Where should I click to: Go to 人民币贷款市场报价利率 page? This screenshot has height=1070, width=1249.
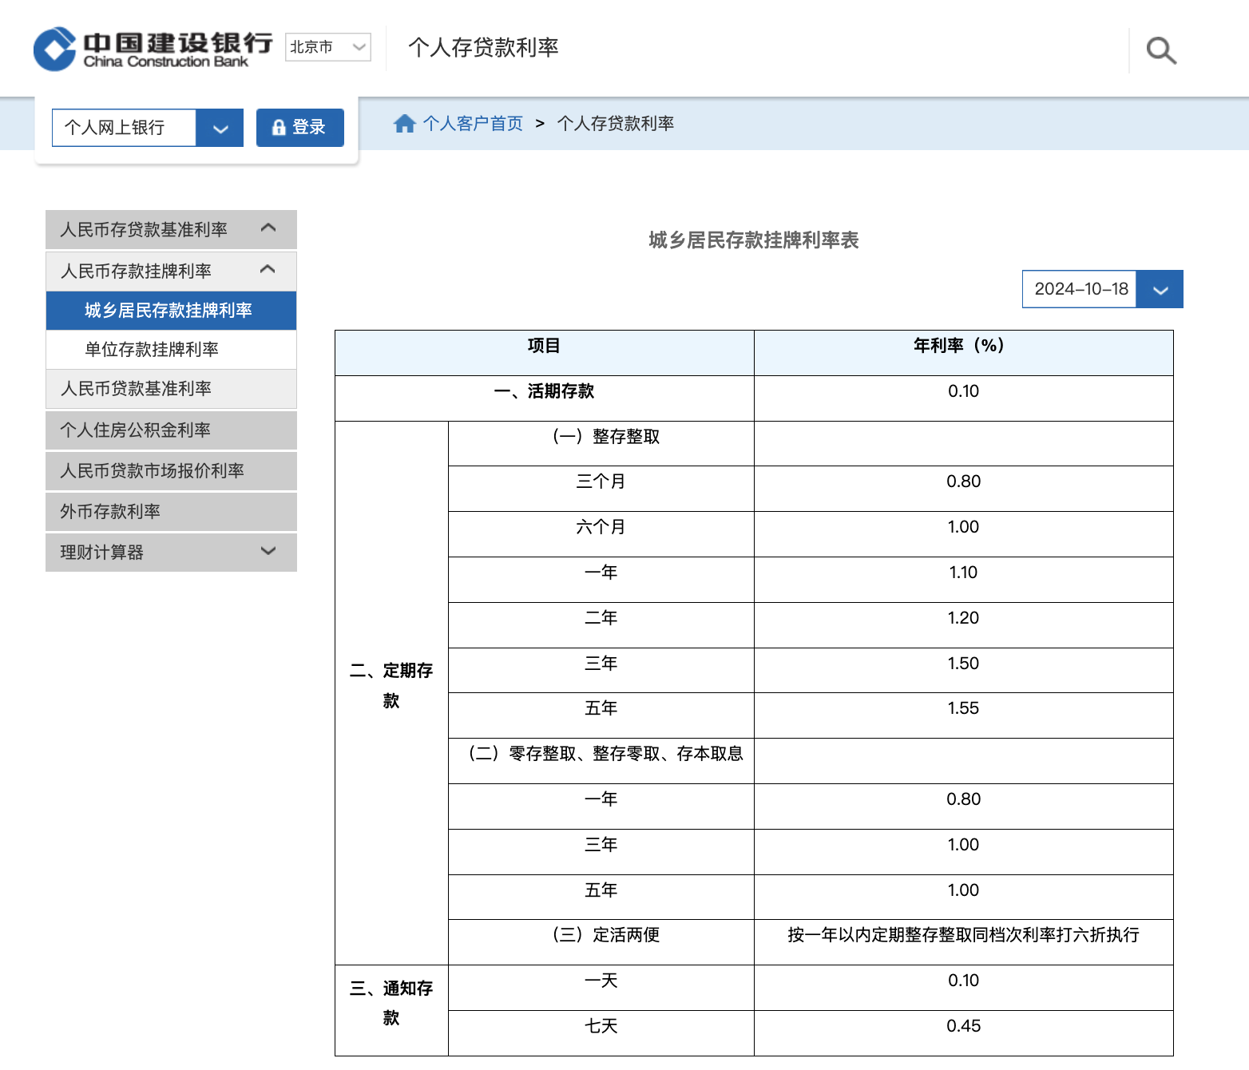coord(153,471)
